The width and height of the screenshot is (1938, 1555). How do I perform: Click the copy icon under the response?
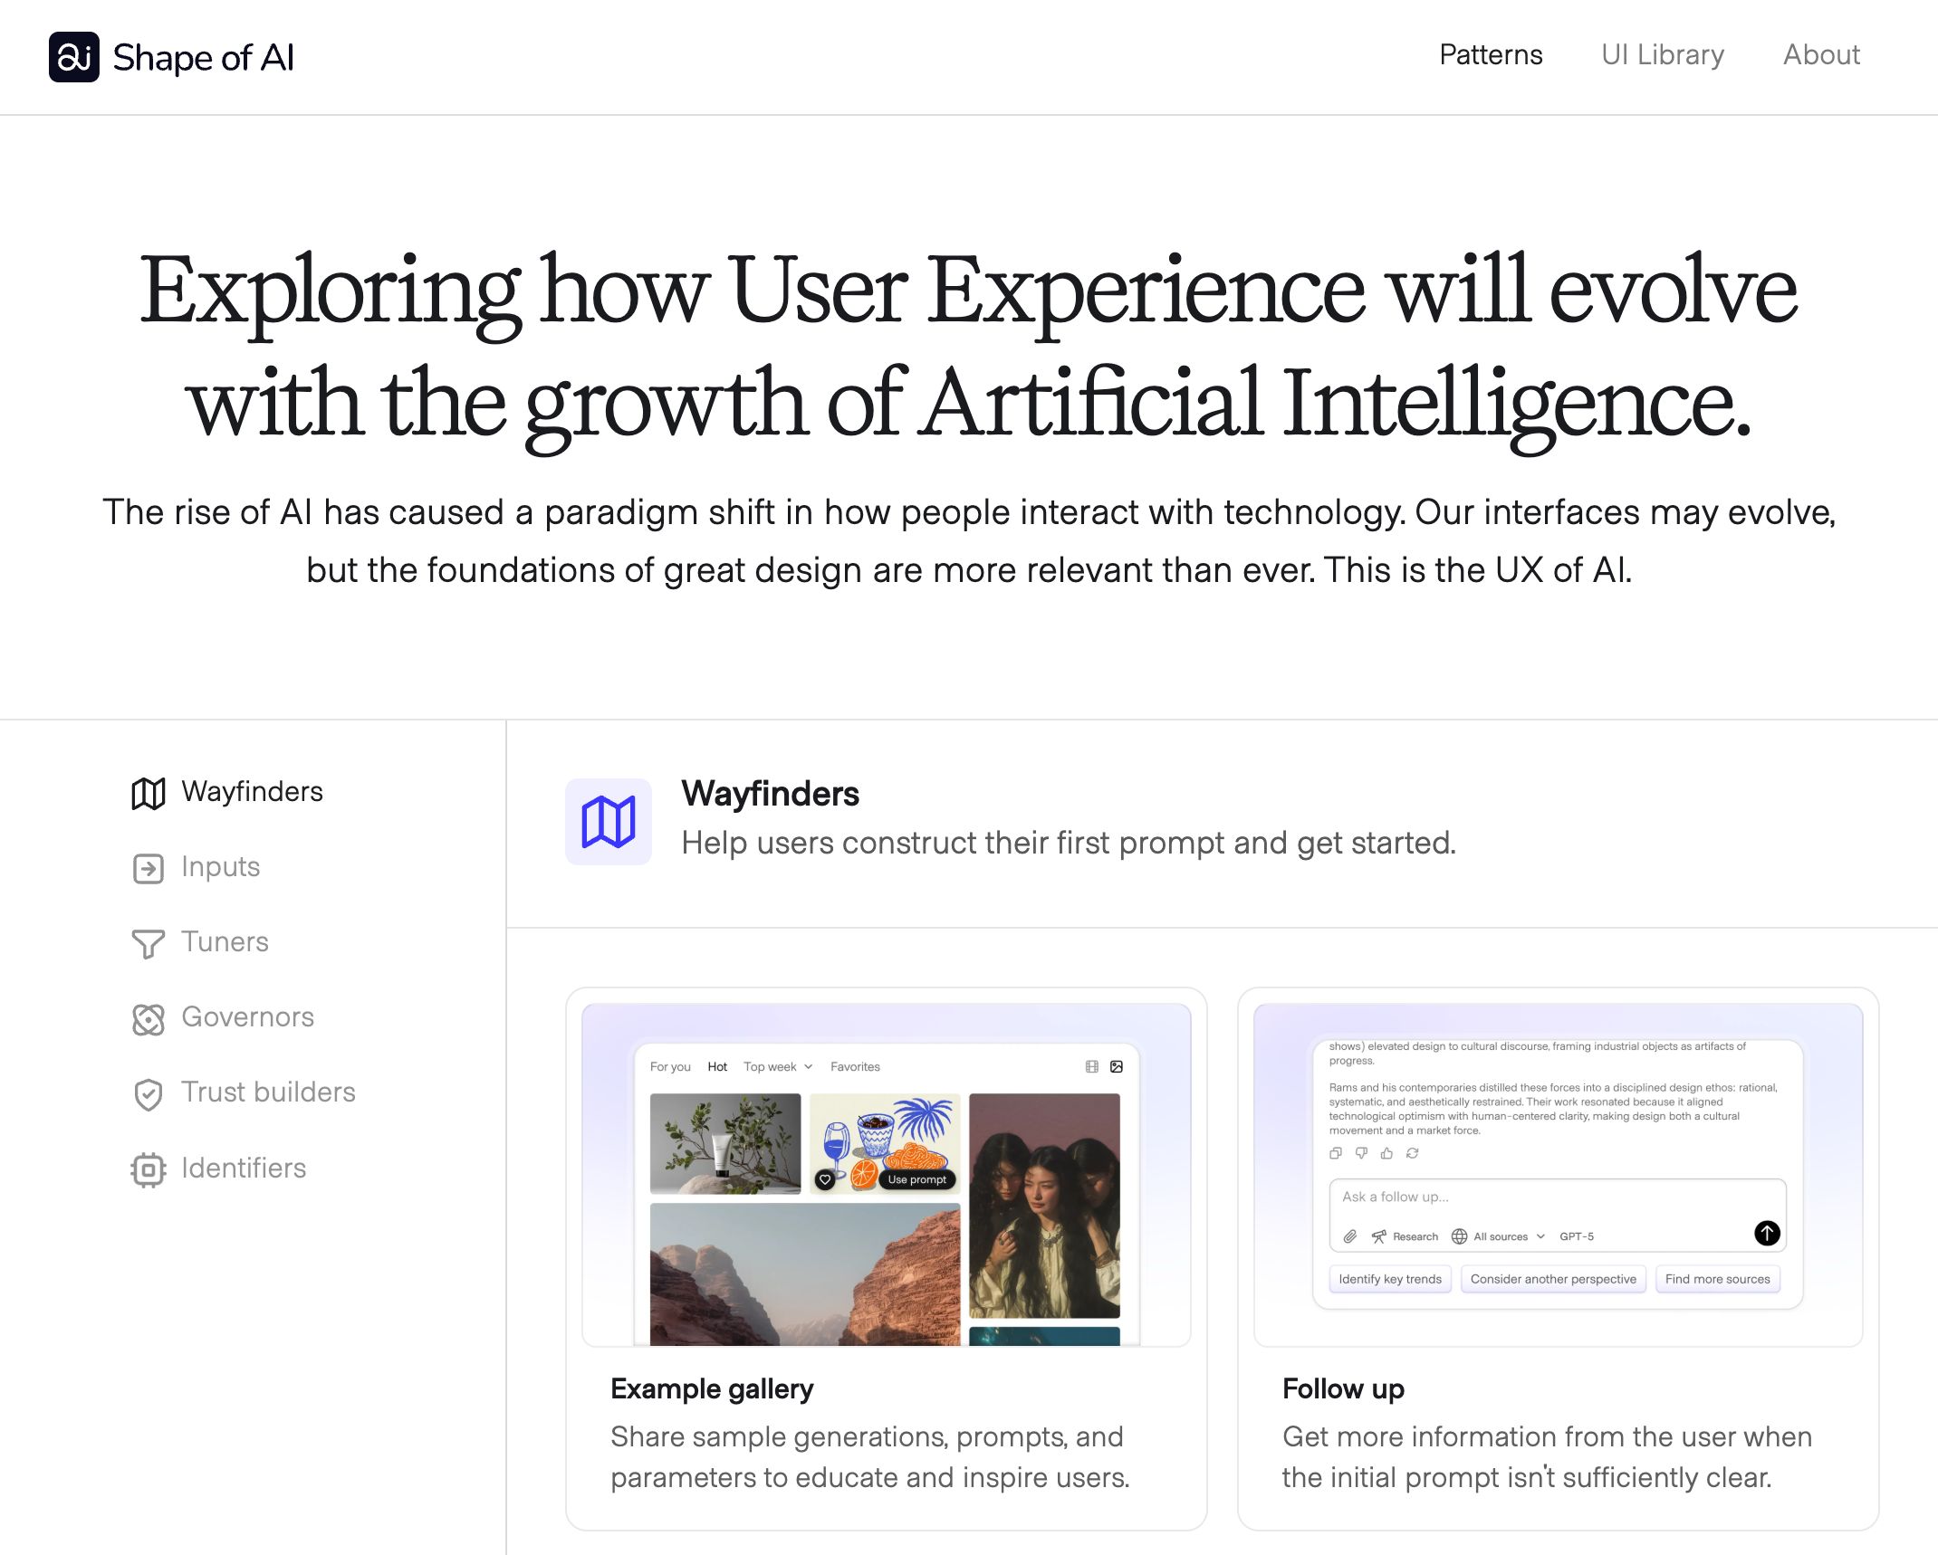coord(1336,1153)
